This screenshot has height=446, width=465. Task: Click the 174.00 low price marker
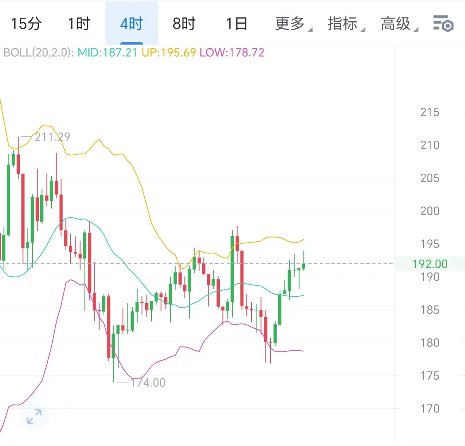(x=148, y=382)
